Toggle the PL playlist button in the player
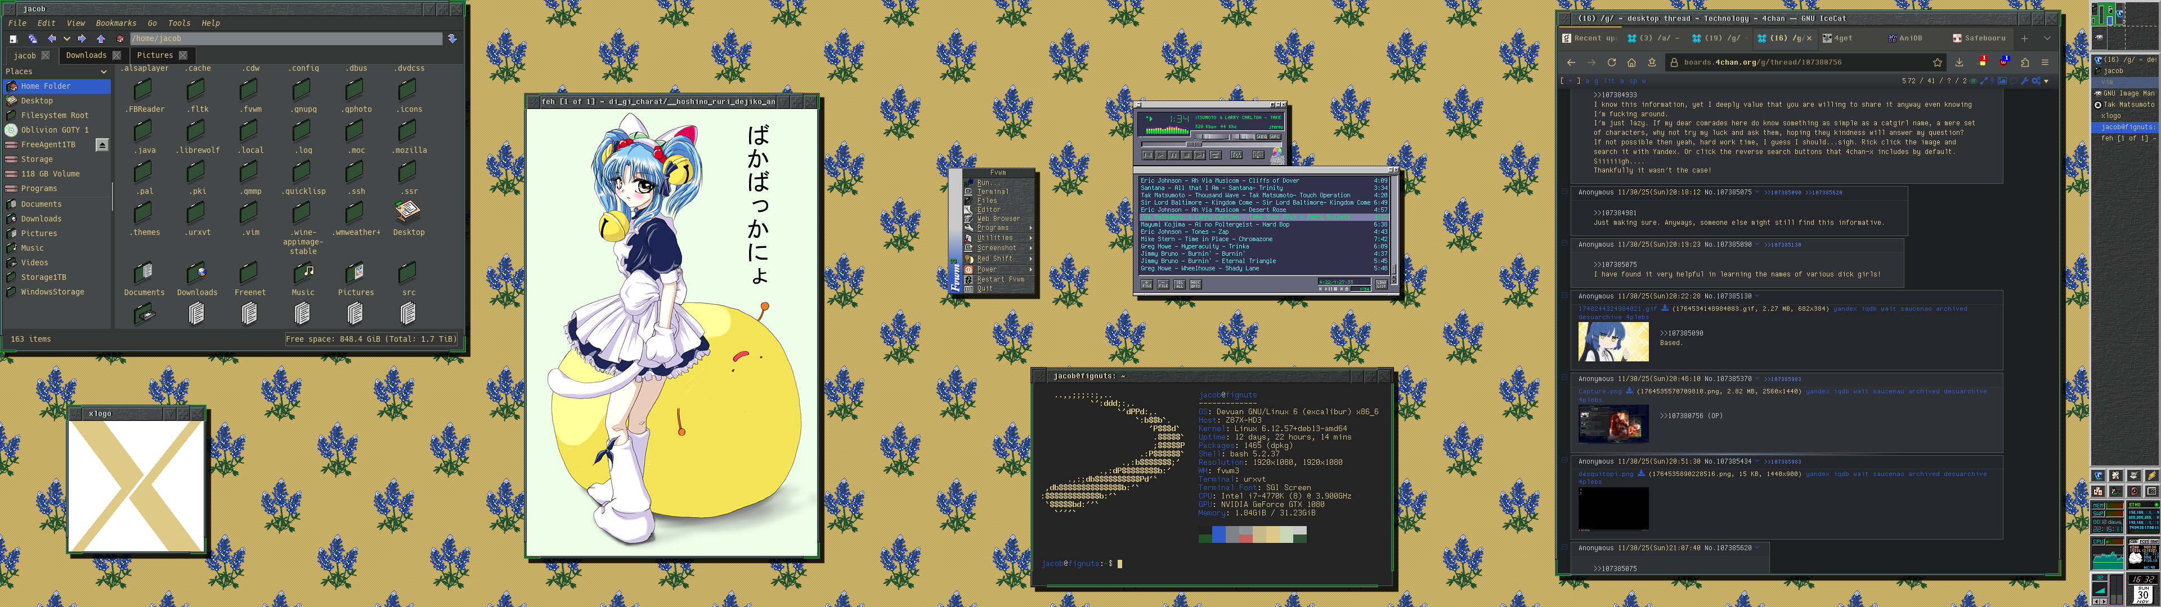 coord(1275,137)
